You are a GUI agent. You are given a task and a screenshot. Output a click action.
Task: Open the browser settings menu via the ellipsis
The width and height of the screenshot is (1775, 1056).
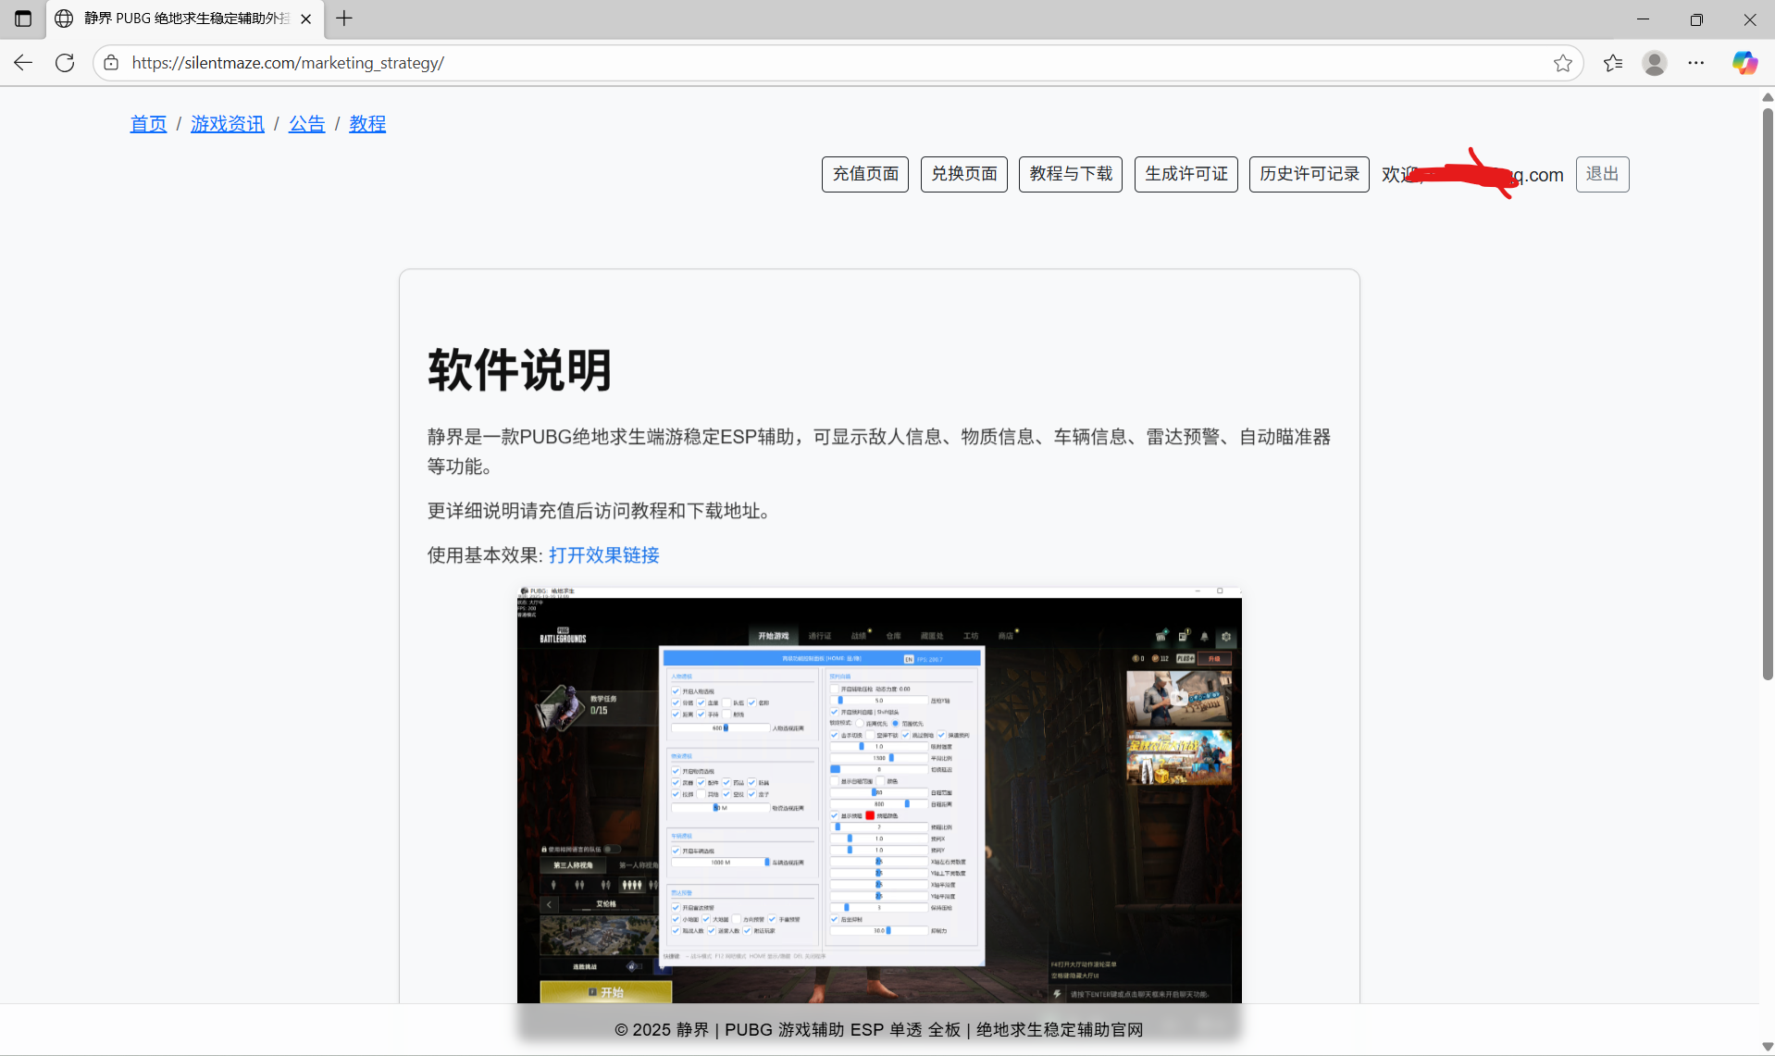[x=1697, y=63]
